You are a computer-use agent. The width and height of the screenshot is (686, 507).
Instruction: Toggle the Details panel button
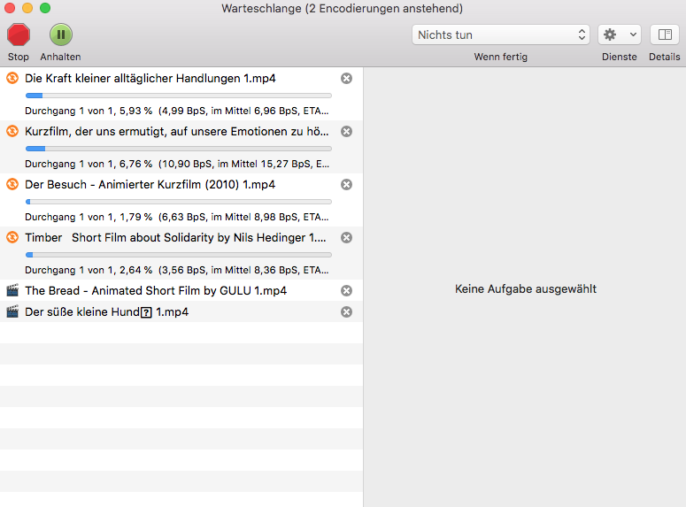pos(664,35)
